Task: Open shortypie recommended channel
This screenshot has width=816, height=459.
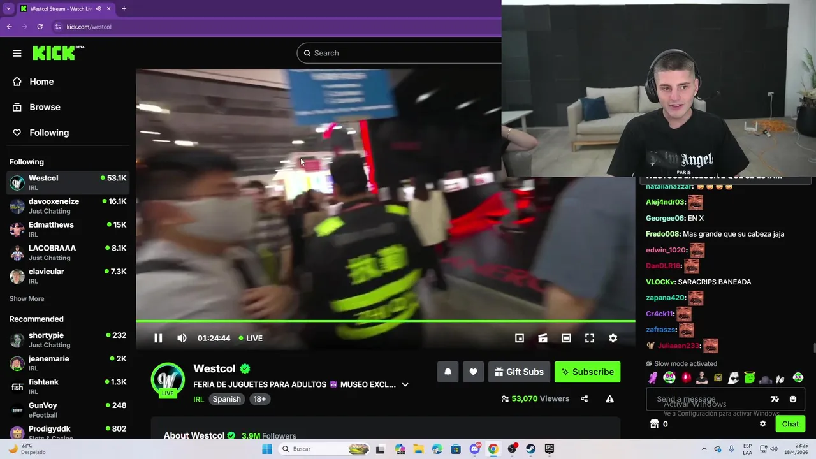Action: 68,340
